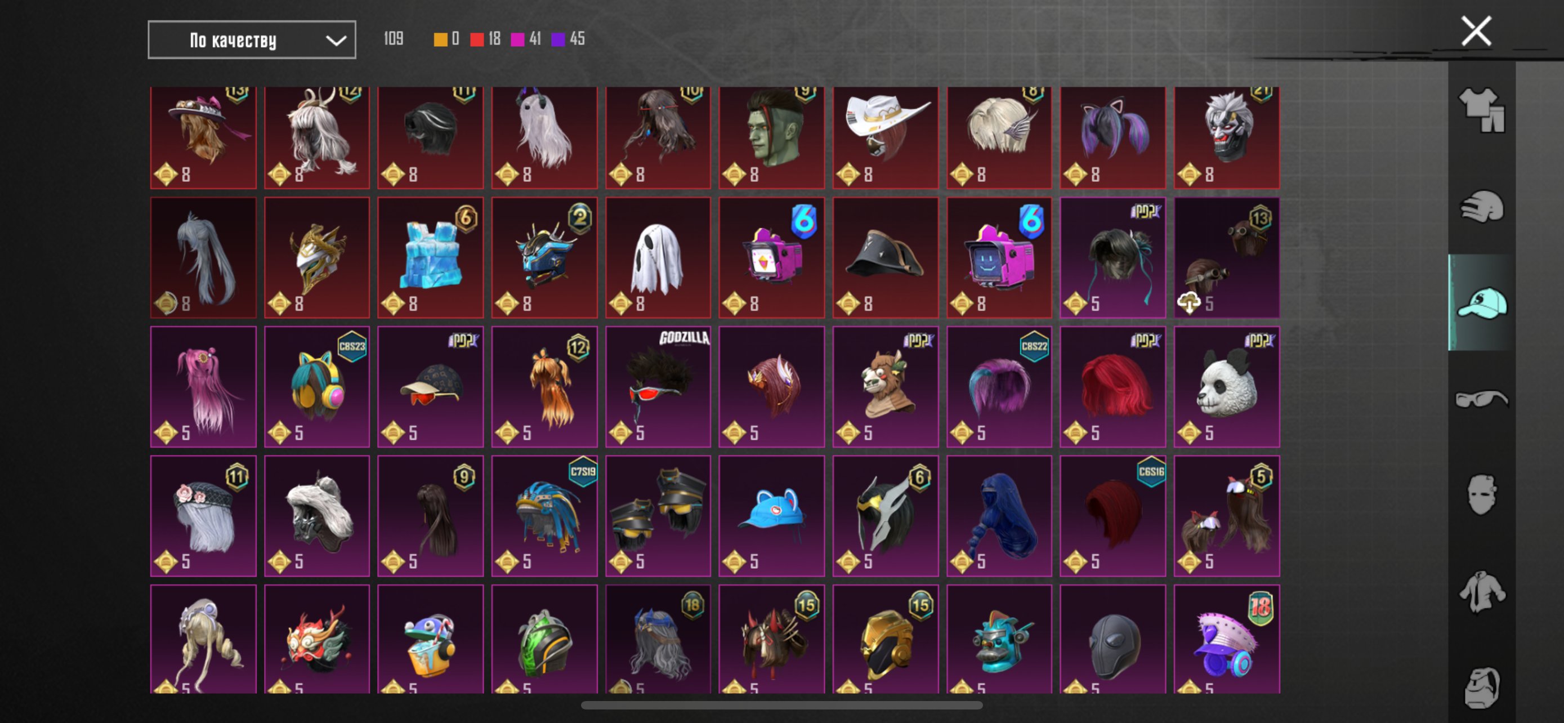The height and width of the screenshot is (723, 1564).
Task: Filter by the red quality swatch
Action: point(477,39)
